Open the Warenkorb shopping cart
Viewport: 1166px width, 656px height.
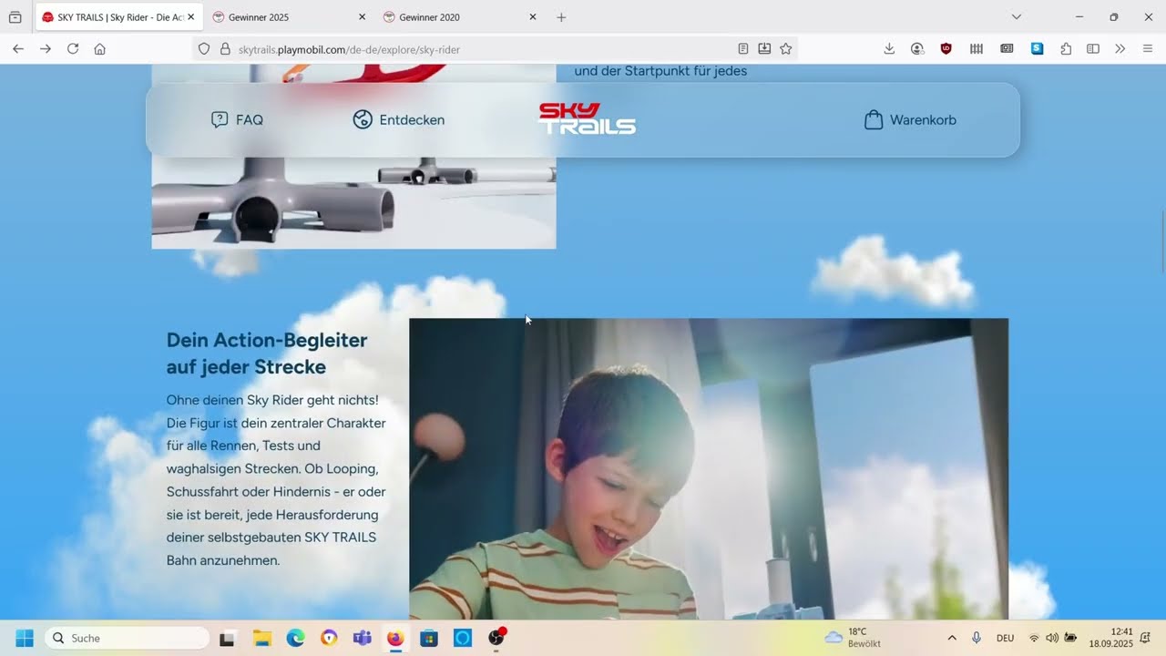[910, 119]
